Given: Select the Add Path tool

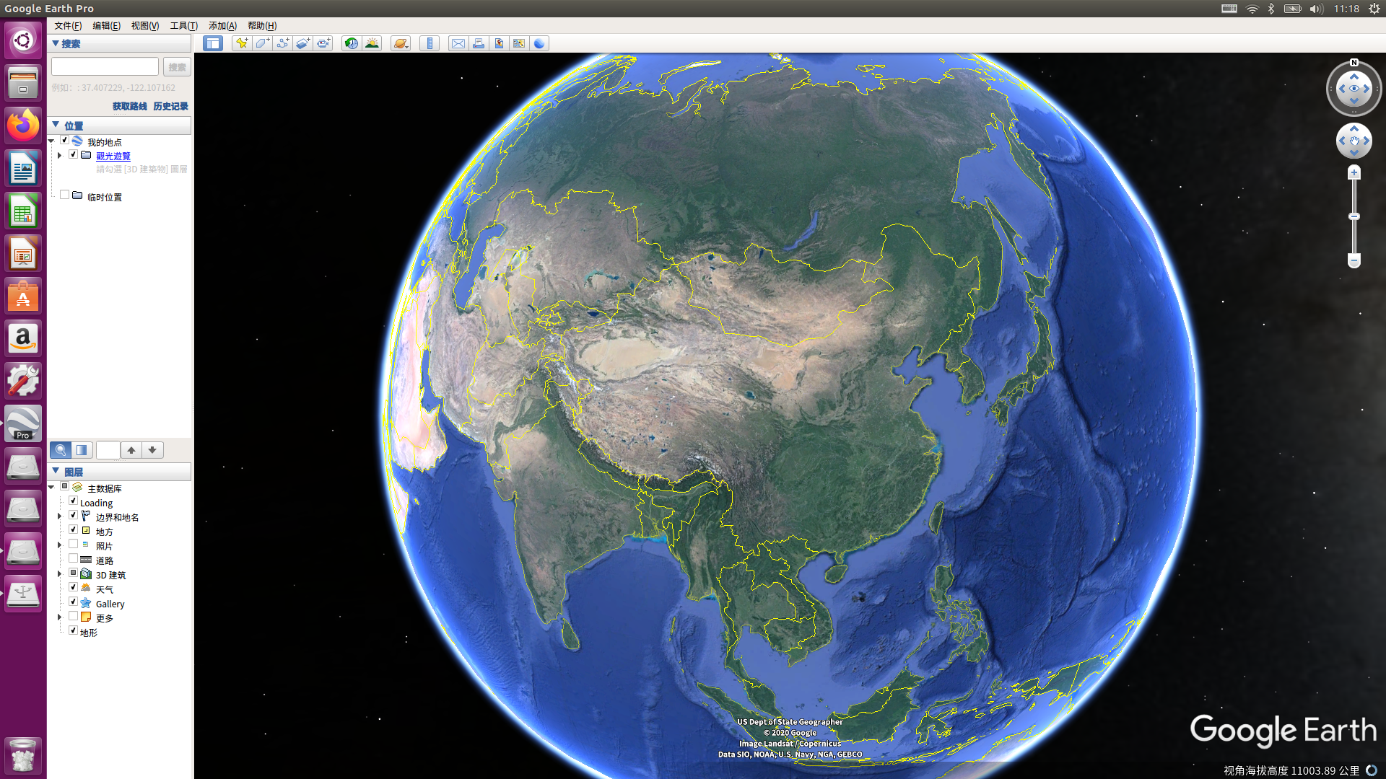Looking at the screenshot, I should (282, 43).
